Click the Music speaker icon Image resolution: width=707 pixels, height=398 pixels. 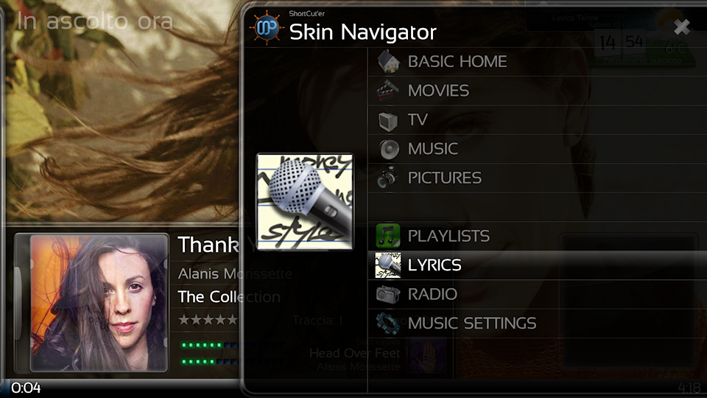click(388, 150)
